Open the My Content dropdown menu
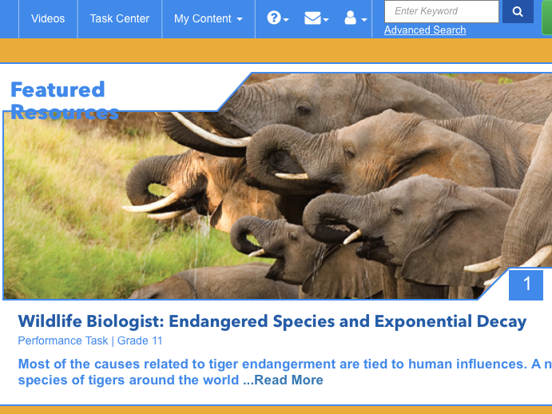 coord(208,18)
